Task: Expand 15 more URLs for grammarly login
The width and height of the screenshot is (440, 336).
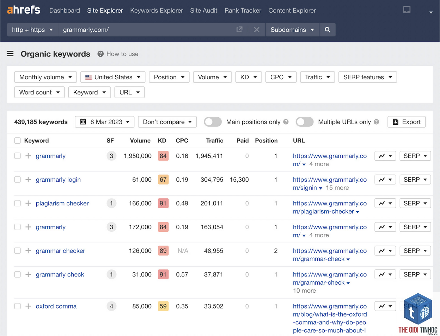Action: point(337,188)
